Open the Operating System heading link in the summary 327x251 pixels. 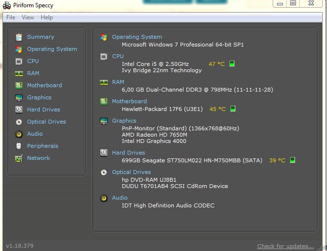(x=137, y=37)
